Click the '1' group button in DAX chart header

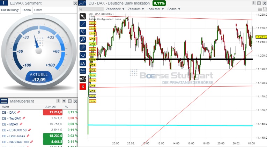click(253, 3)
